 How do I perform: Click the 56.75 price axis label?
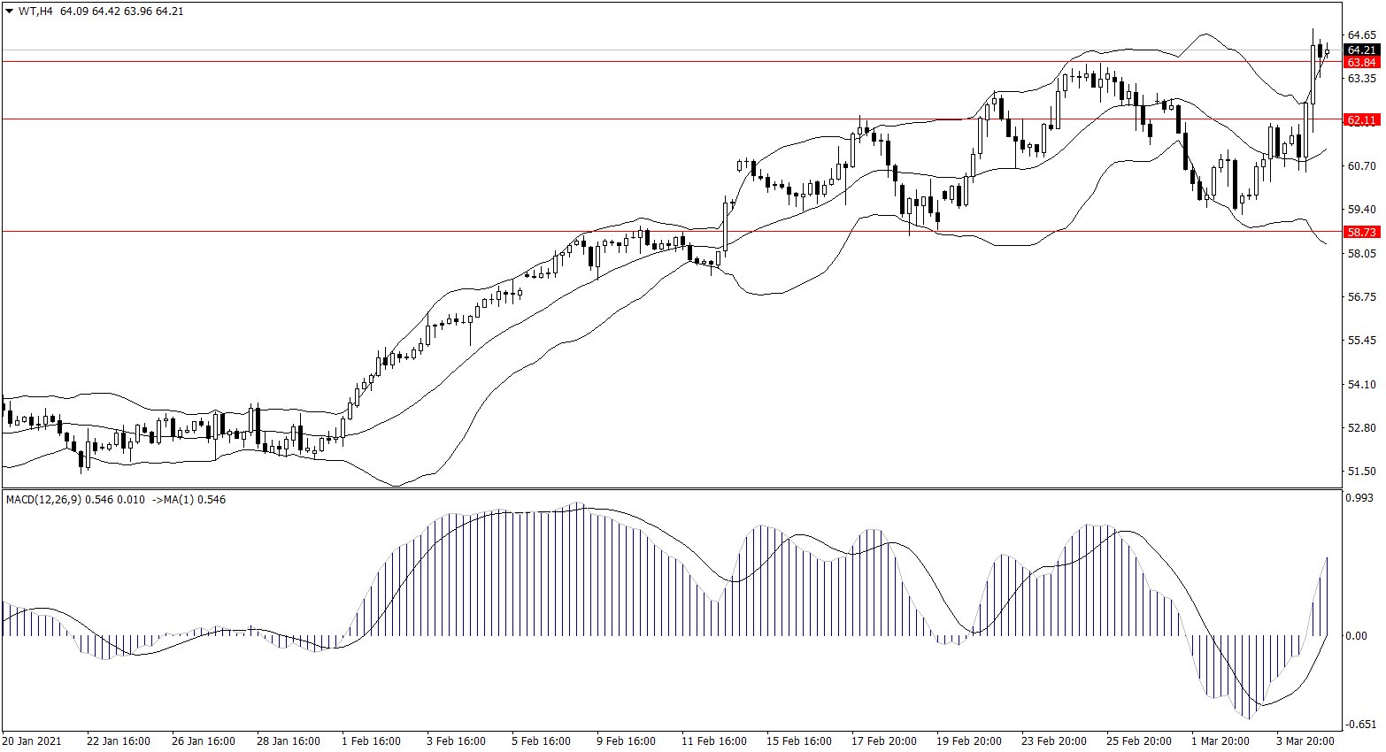point(1361,297)
